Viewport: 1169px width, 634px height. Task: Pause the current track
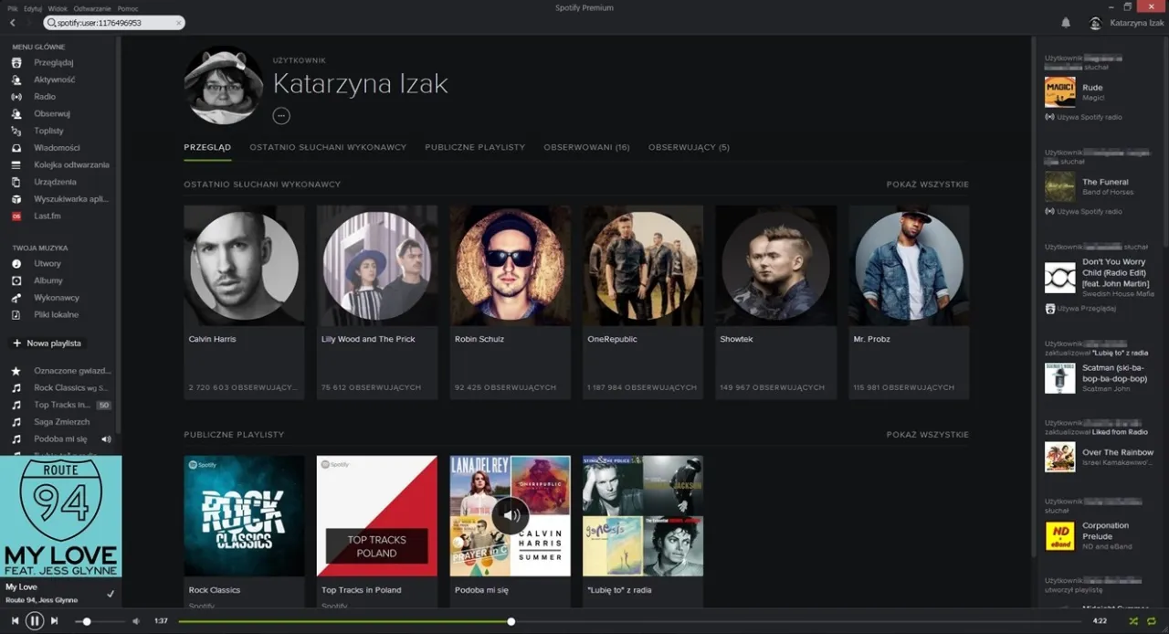(34, 621)
